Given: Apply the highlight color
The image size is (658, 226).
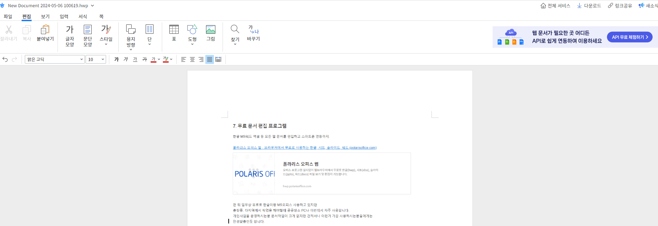Looking at the screenshot, I should coord(166,59).
